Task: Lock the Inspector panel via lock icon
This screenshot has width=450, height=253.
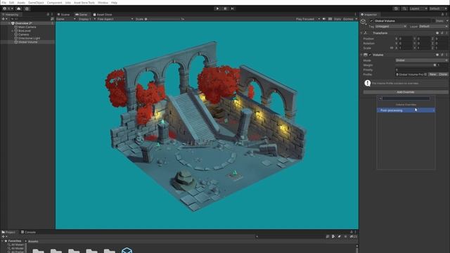Action: (x=442, y=14)
